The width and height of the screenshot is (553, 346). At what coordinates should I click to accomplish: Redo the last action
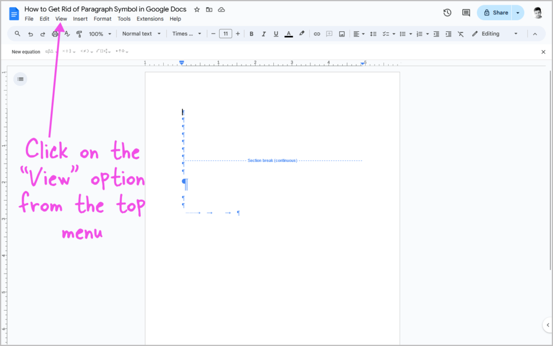pos(43,34)
